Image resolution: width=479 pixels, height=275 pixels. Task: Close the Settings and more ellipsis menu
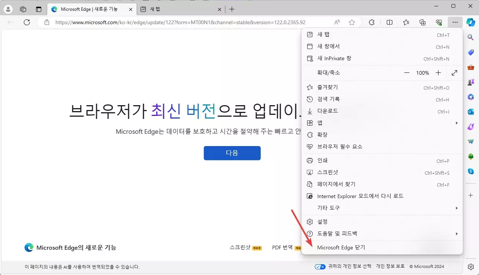pos(455,22)
